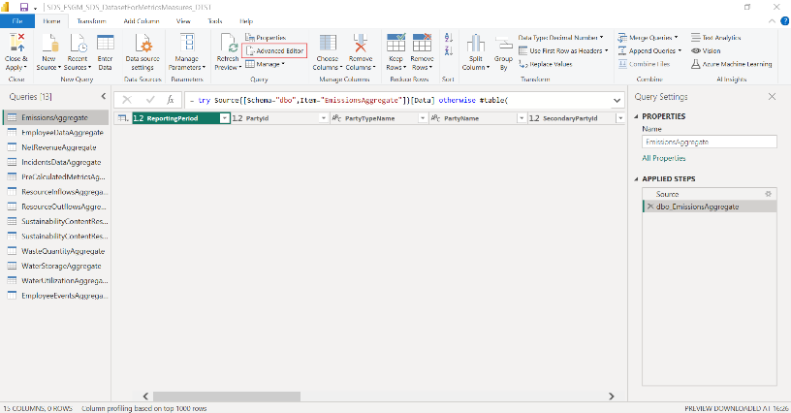Expand the Merge Queries dropdown

click(x=676, y=37)
